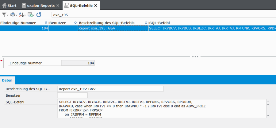Open the filter dropdown arrow

coord(8,15)
